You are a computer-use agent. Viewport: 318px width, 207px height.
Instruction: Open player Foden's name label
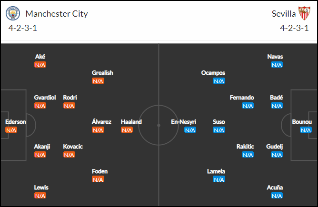click(99, 171)
